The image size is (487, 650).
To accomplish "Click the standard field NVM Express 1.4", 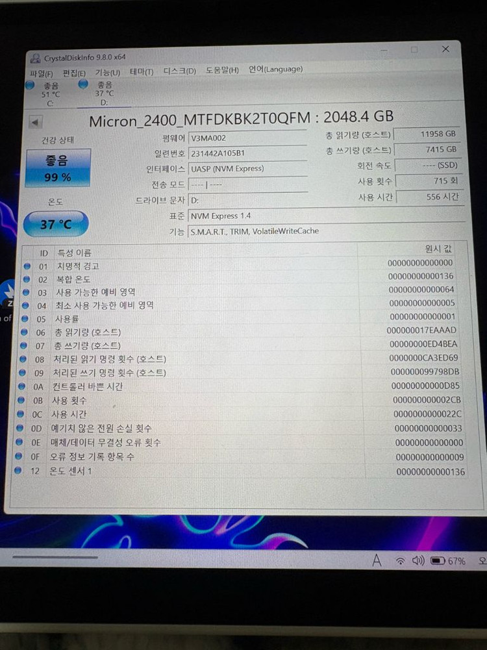I will [326, 216].
